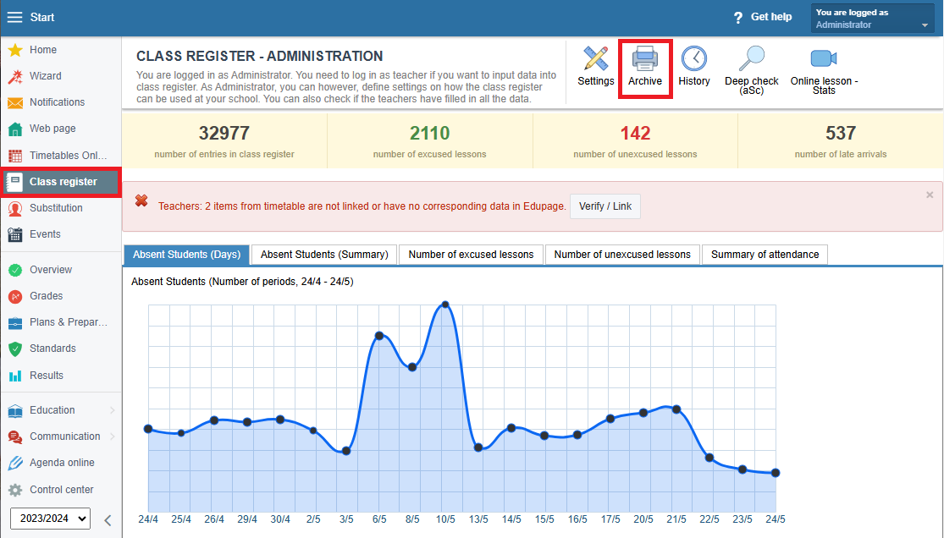
Task: Run Deep check magnifier icon
Action: tap(751, 58)
